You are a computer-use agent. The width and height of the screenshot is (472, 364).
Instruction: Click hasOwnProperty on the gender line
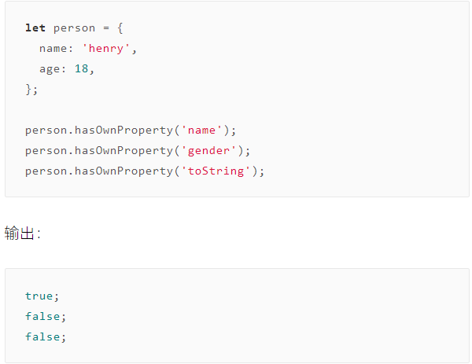[x=124, y=151]
